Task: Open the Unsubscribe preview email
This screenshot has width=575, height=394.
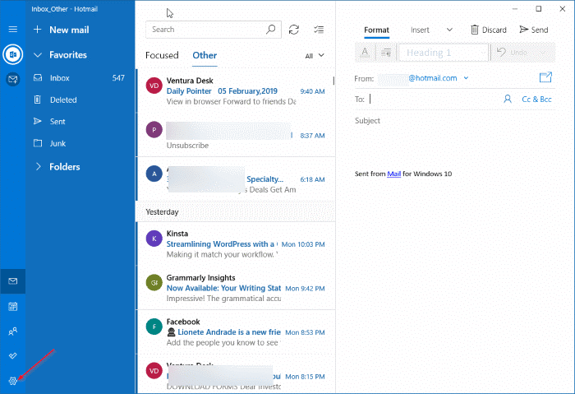Action: 235,135
